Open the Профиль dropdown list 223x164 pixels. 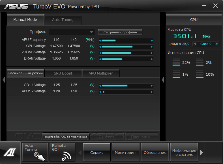click(72, 32)
